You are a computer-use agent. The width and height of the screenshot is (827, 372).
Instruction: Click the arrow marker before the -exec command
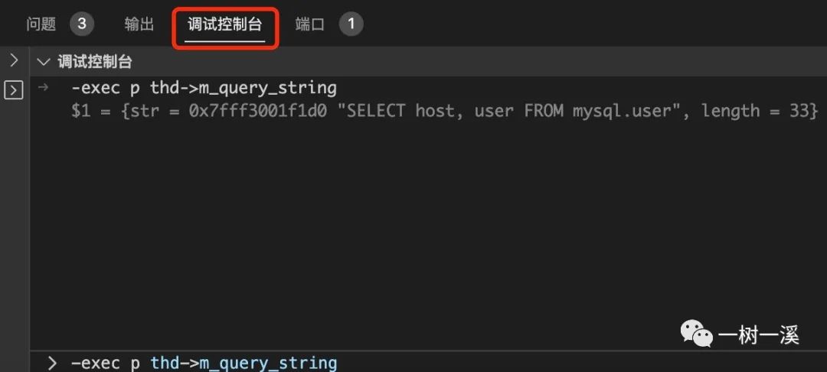(x=44, y=87)
